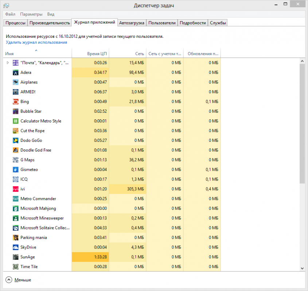
Task: Select the Bubble Star icon
Action: 16,111
